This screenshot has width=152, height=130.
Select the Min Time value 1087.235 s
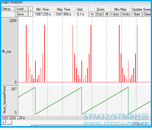pos(43,14)
